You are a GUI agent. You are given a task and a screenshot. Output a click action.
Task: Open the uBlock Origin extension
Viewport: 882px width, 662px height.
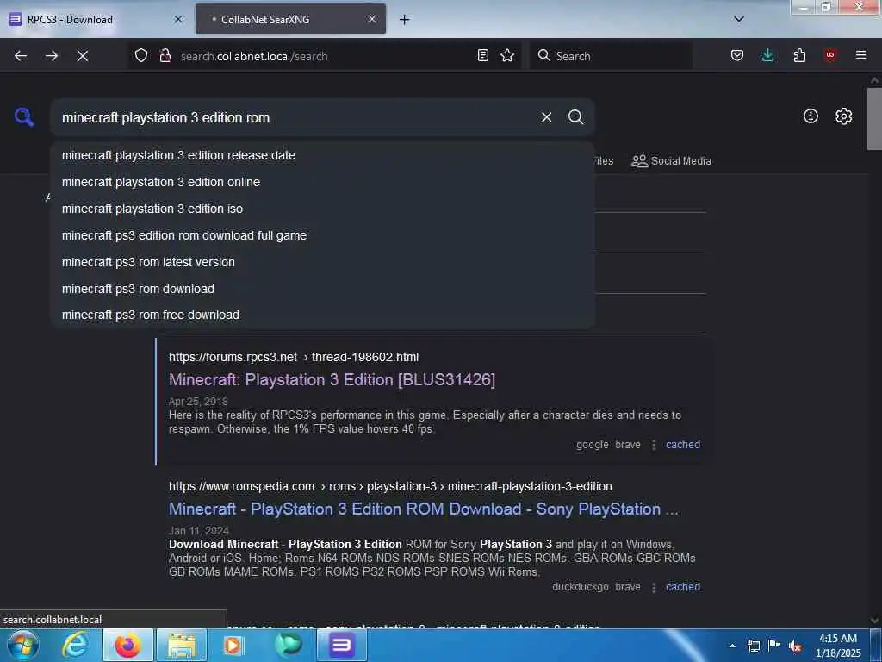[x=830, y=54]
